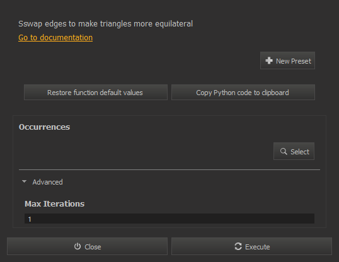The image size is (339, 262).
Task: Click the Max Iterations label
Action: click(x=54, y=204)
